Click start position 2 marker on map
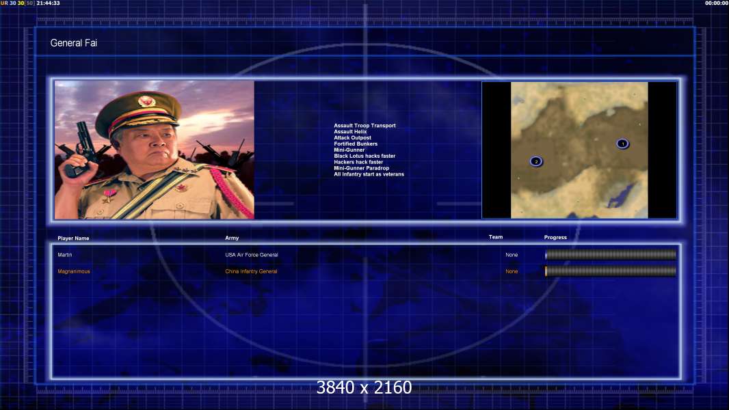 pos(536,161)
